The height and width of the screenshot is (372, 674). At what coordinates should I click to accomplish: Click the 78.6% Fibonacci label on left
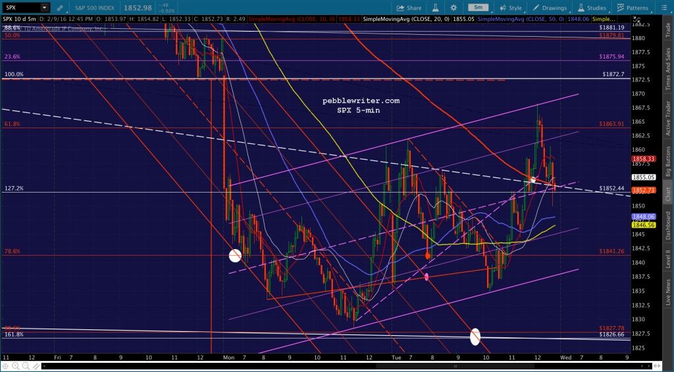pos(13,252)
